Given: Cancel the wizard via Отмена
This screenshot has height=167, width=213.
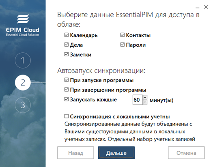Looking at the screenshot, I should click(x=186, y=153).
